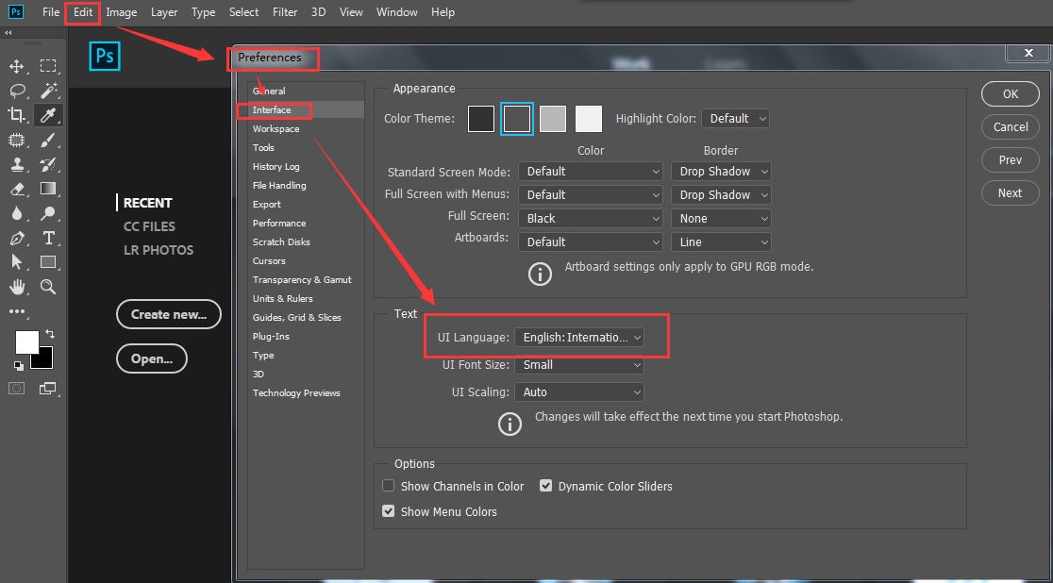Viewport: 1053px width, 583px height.
Task: Open the UI Language dropdown
Action: click(x=579, y=337)
